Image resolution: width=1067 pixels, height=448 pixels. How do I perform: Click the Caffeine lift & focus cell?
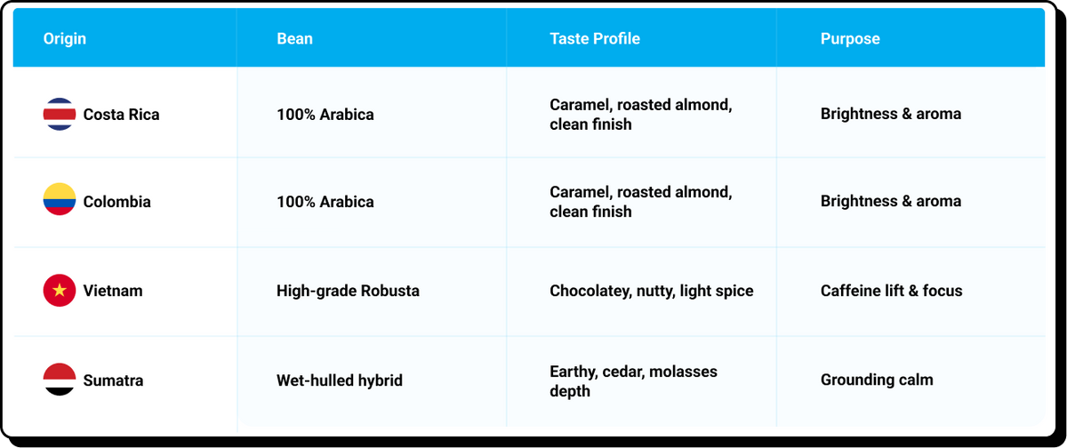click(x=892, y=291)
